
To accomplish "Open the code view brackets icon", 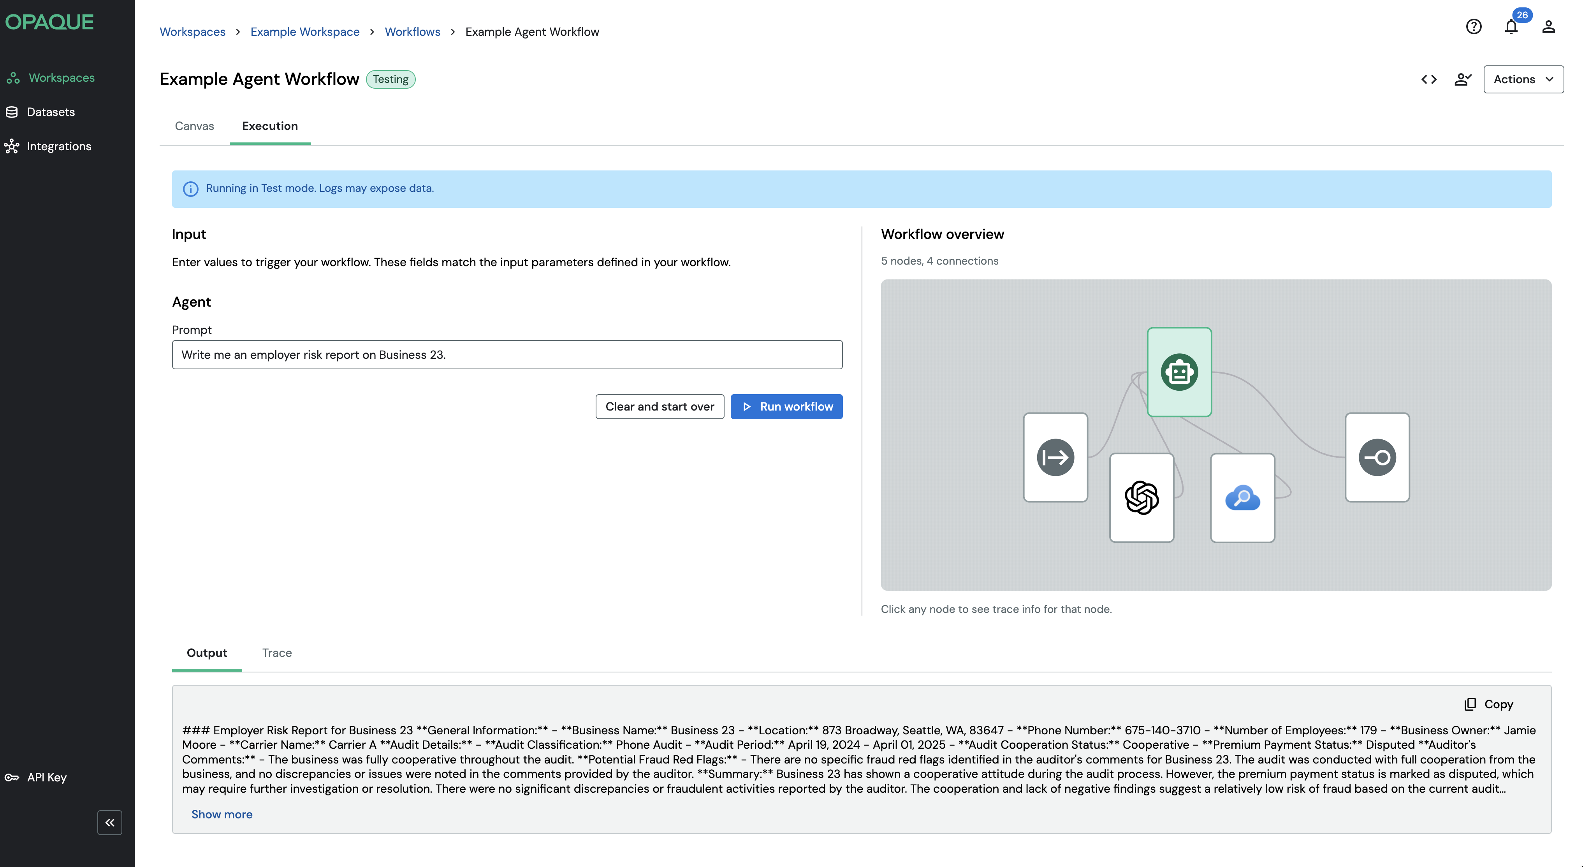I will pos(1429,79).
